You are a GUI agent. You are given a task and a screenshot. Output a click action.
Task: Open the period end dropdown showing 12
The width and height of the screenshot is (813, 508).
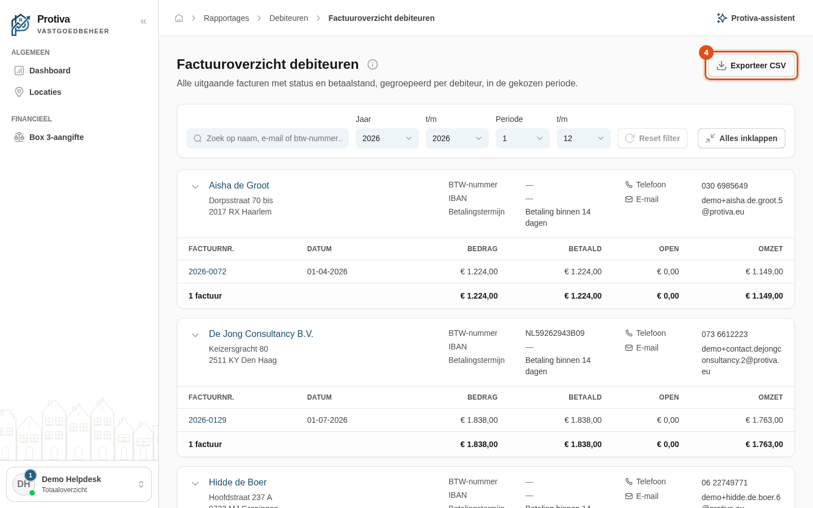pos(584,138)
